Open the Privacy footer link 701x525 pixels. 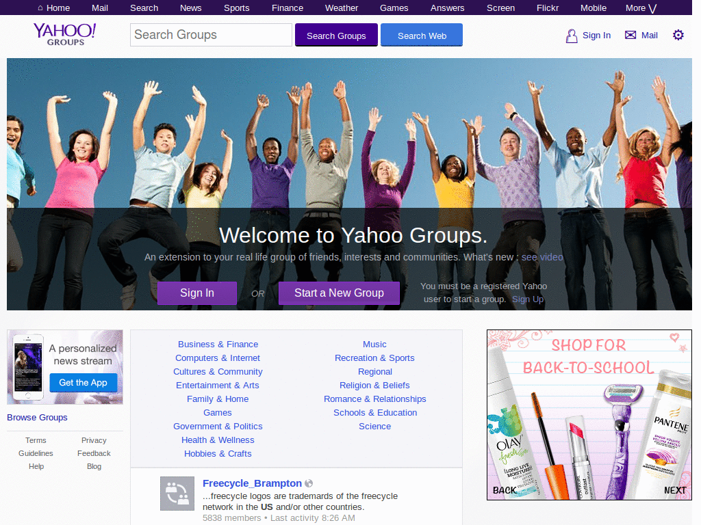(x=94, y=440)
